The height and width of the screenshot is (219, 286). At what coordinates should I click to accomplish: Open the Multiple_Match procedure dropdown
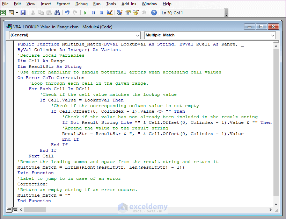pos(272,35)
